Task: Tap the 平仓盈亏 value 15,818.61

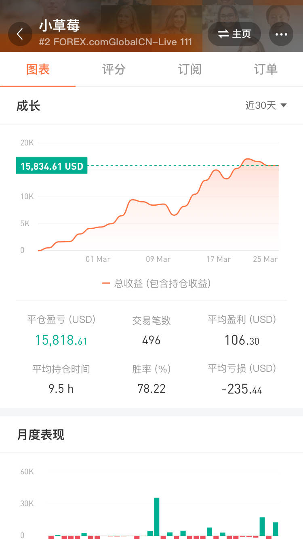Action: [61, 340]
